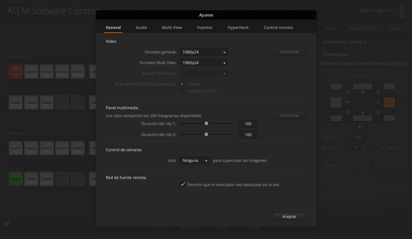Select push direction down-left diagonal arrow
Screen dimensions: 412x239
pyautogui.click(x=348, y=112)
